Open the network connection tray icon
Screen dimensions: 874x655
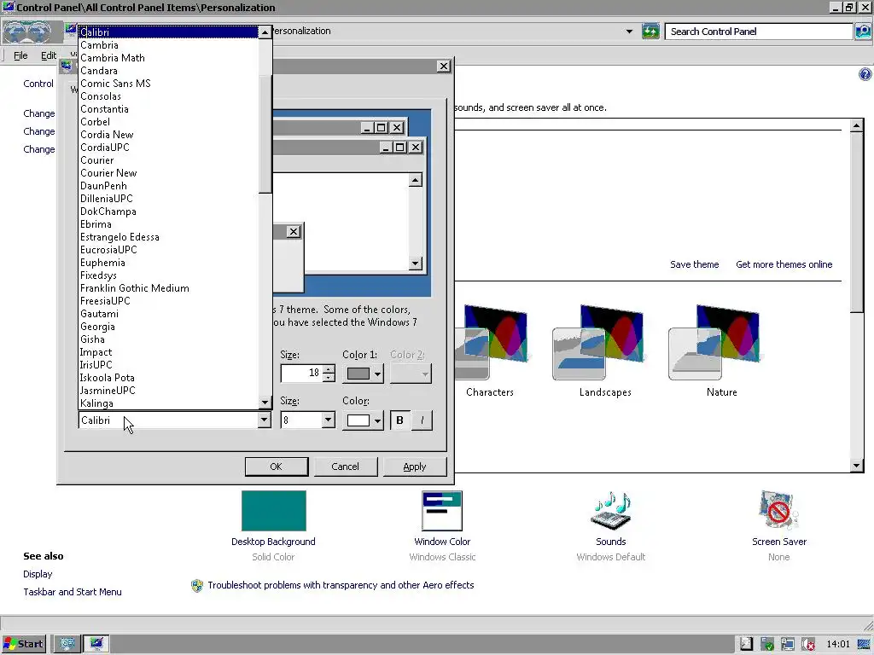(x=788, y=644)
